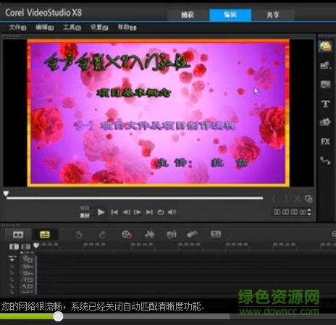
Task: Expand the track list dropdown triangle
Action: [12, 259]
